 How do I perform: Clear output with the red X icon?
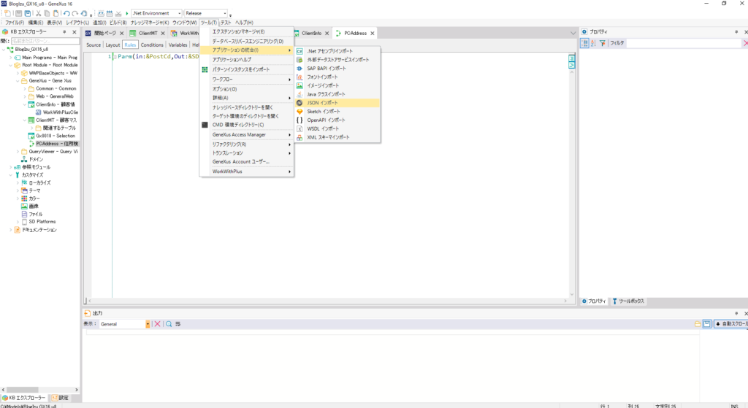[x=158, y=323]
